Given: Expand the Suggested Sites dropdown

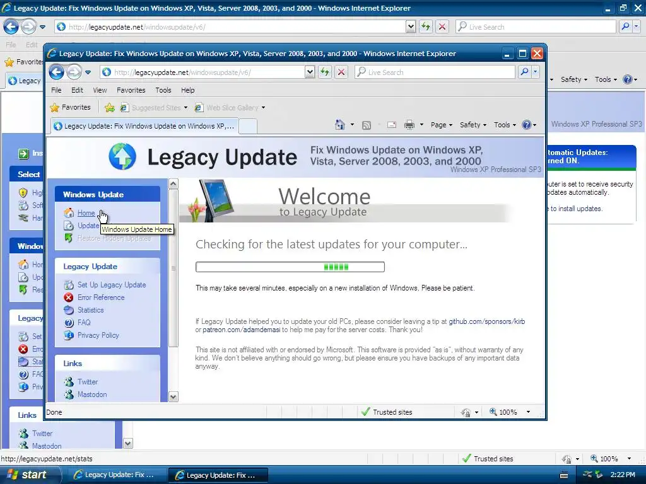Looking at the screenshot, I should click(185, 108).
